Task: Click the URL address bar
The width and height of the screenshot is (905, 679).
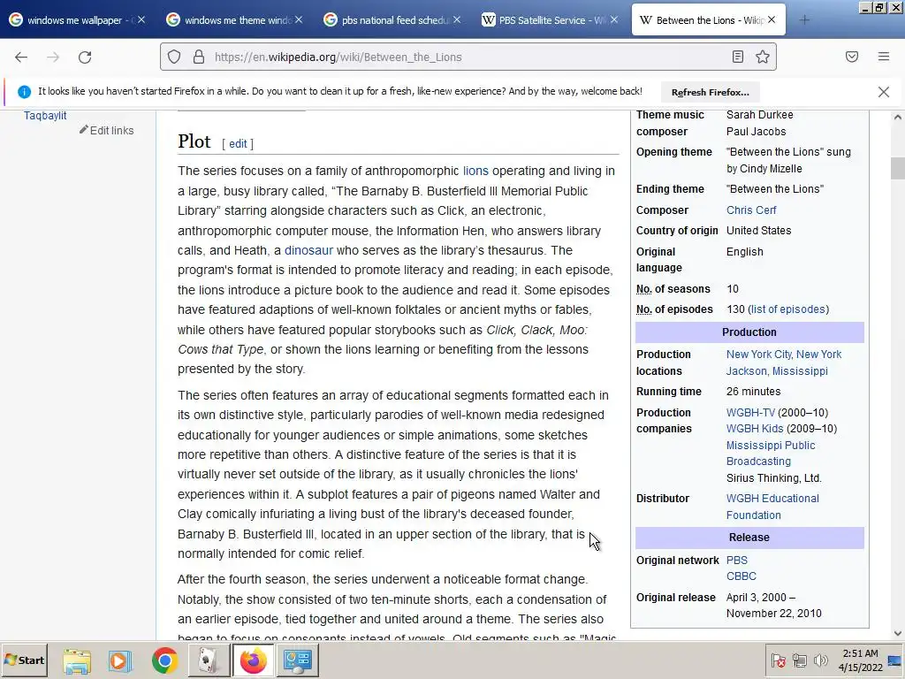Action: click(x=468, y=57)
